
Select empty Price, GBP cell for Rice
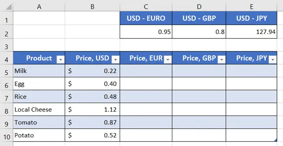[199, 97]
